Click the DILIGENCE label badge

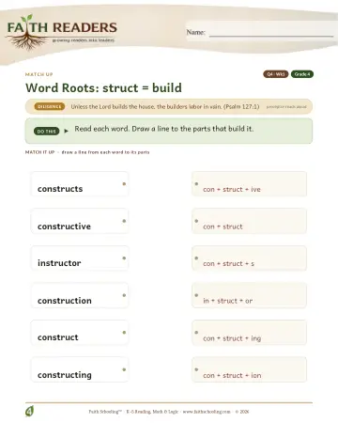tap(50, 106)
